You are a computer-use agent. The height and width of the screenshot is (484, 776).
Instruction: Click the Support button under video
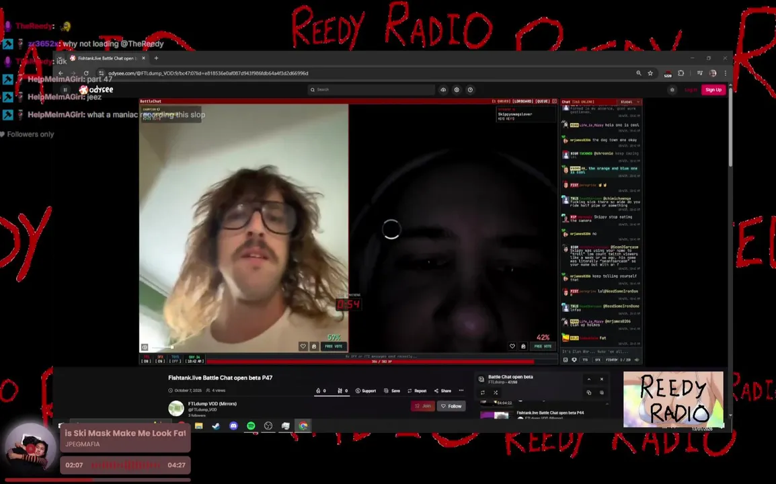pyautogui.click(x=366, y=391)
